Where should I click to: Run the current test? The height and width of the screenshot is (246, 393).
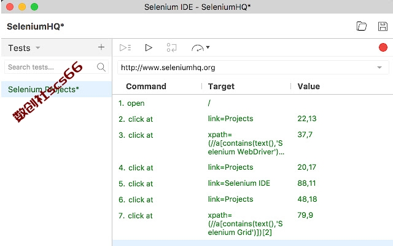tap(149, 47)
